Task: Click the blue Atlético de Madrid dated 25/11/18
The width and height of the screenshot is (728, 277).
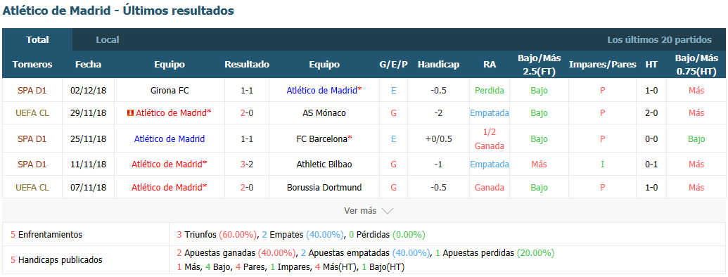Action: point(170,138)
